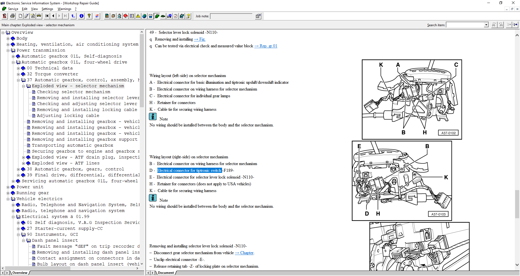Click the red book toolbar icon

click(x=126, y=16)
